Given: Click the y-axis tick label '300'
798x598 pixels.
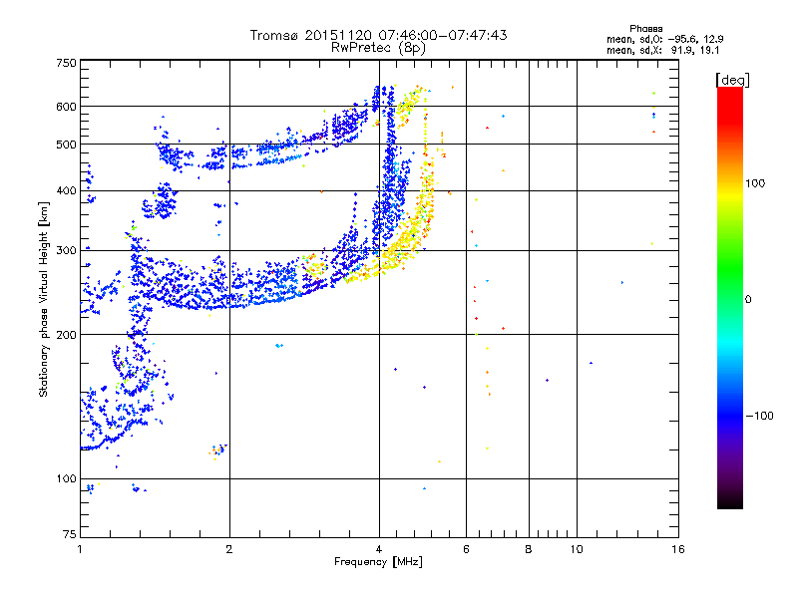Looking at the screenshot, I should 66,251.
